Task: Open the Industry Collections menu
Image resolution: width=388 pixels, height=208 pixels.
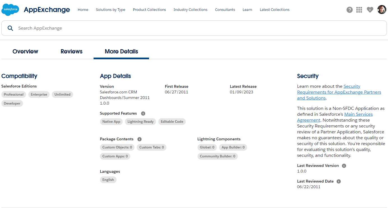Action: [190, 10]
